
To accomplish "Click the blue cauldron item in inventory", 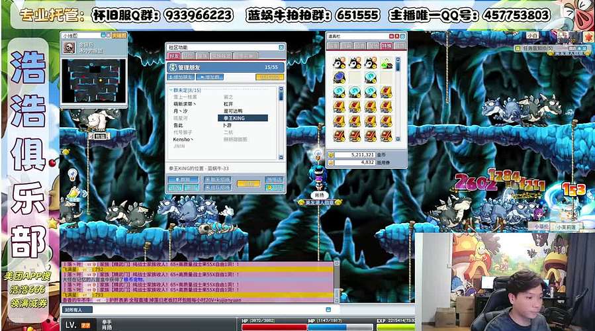I will coord(339,77).
